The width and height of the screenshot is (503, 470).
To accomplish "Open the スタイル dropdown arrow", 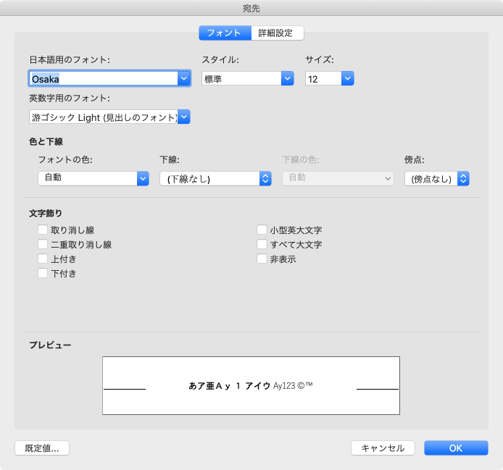I will 287,78.
